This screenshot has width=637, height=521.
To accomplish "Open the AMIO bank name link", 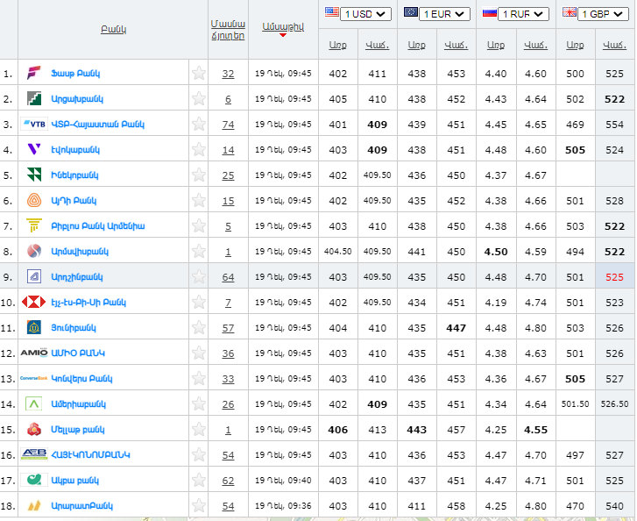I will [x=78, y=353].
